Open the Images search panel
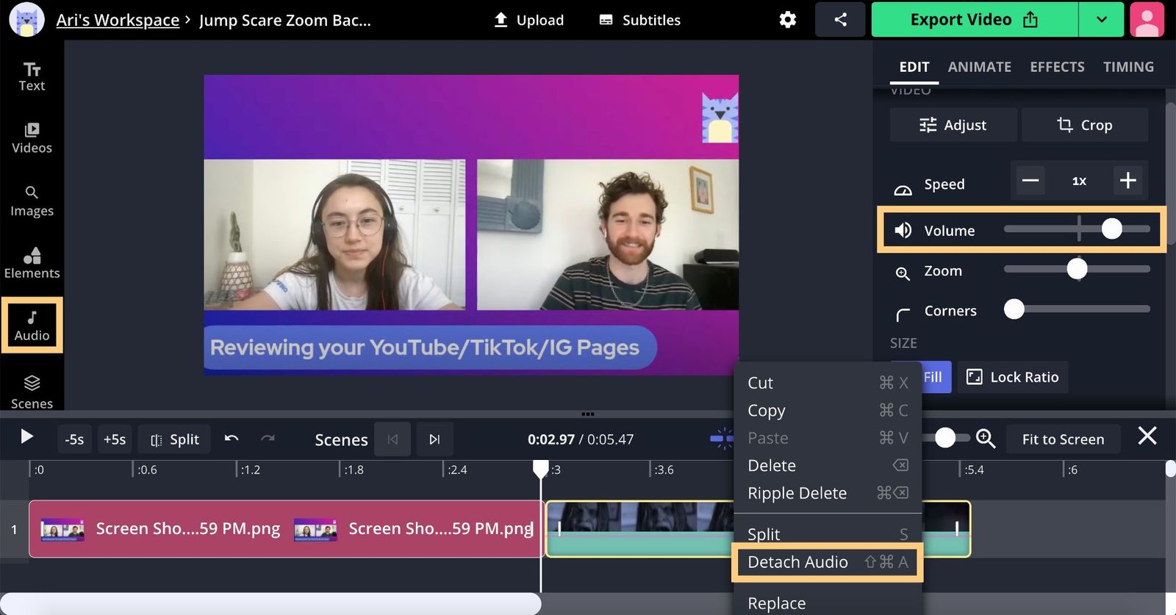Screen dimensions: 1176x615 pos(32,201)
